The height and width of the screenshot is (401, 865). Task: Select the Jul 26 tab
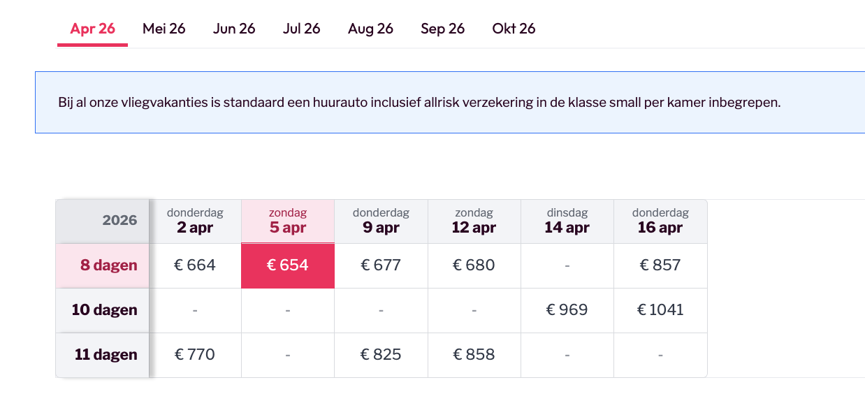(x=301, y=29)
